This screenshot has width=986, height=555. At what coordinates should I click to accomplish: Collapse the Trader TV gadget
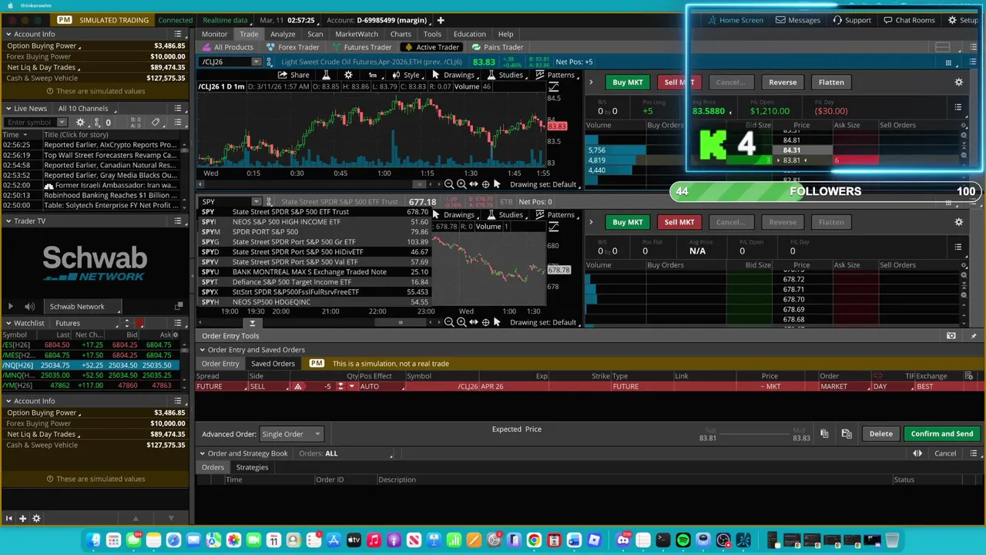pos(8,221)
